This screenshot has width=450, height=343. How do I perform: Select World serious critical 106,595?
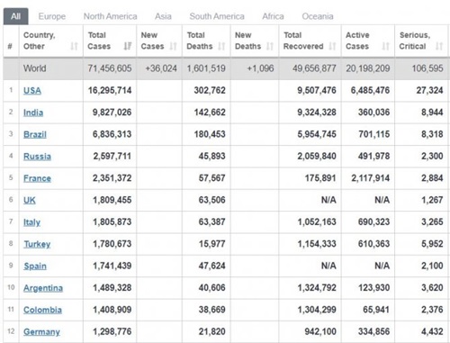(x=427, y=68)
